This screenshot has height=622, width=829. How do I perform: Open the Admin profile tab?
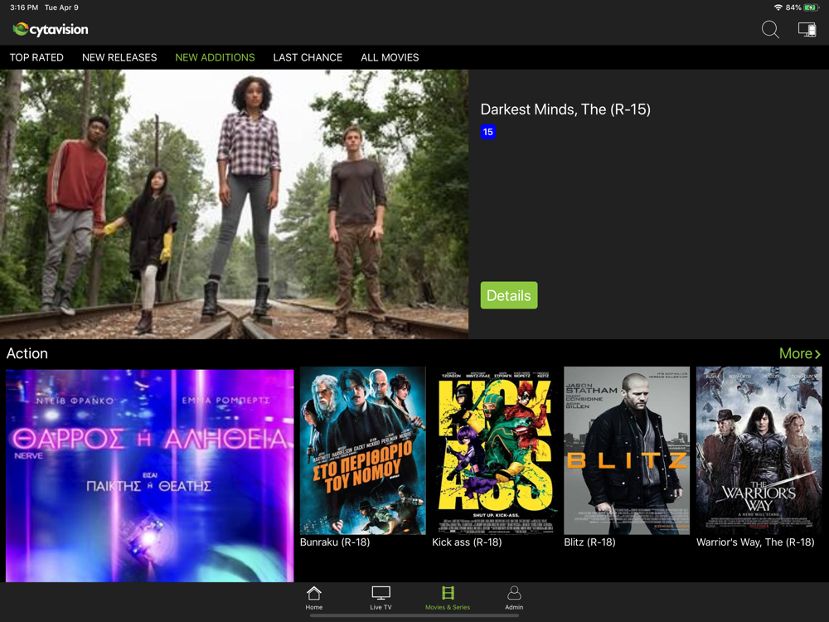[514, 598]
